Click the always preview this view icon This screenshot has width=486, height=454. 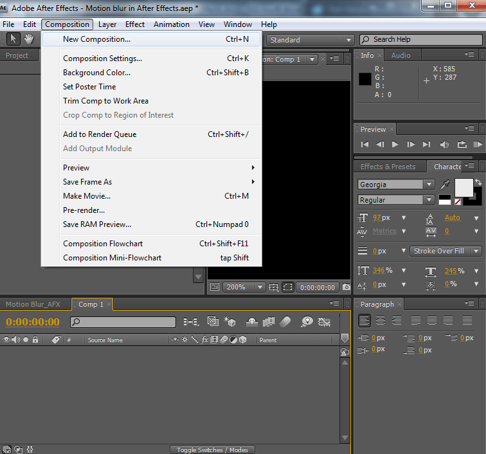click(x=215, y=287)
